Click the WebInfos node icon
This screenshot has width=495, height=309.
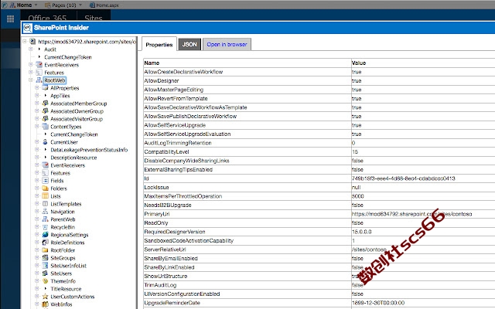[45, 304]
